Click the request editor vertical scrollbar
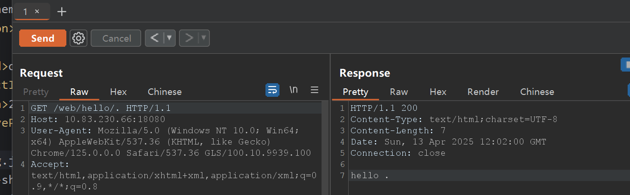 pos(324,149)
